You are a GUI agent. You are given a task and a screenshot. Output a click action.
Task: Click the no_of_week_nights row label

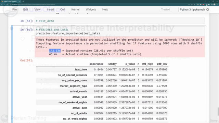(x=75, y=119)
